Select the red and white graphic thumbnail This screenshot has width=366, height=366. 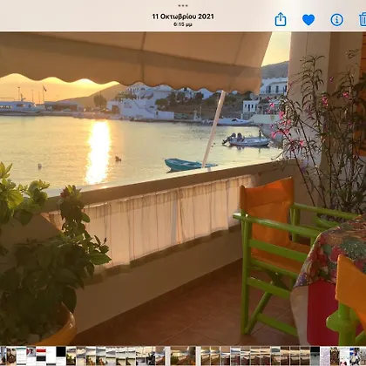(x=31, y=356)
